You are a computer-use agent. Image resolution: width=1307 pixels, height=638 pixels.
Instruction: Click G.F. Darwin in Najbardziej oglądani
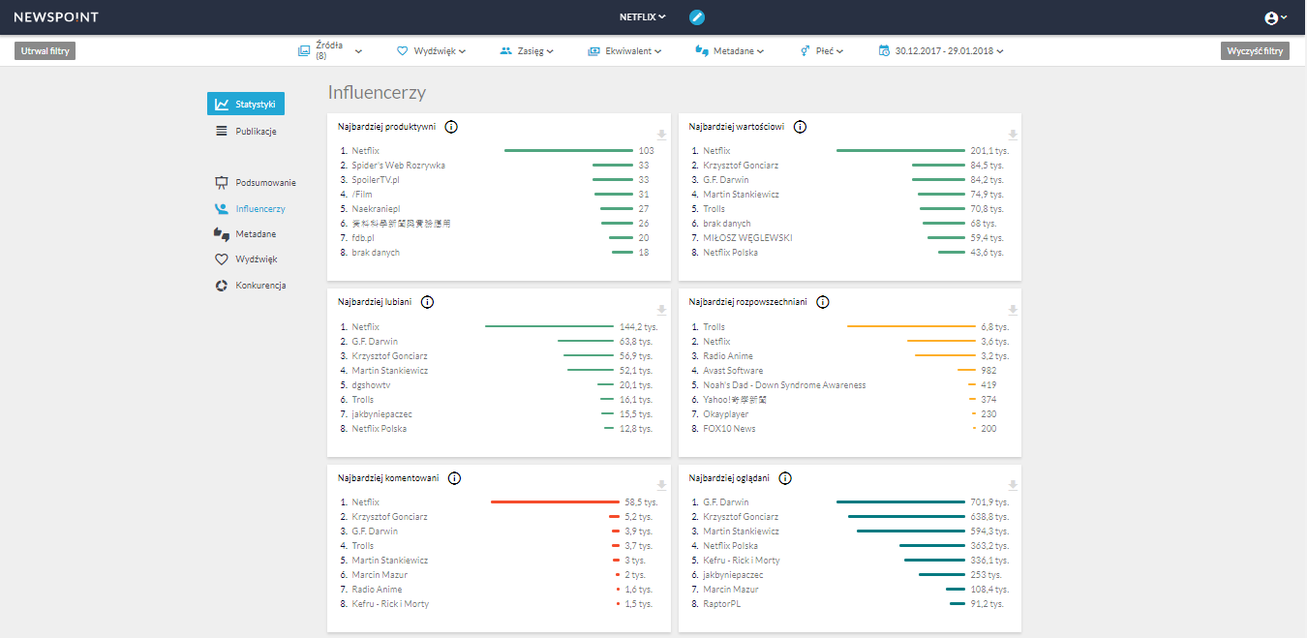pyautogui.click(x=726, y=502)
